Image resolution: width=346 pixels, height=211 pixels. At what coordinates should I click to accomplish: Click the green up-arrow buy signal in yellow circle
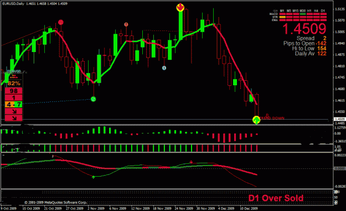(256, 120)
